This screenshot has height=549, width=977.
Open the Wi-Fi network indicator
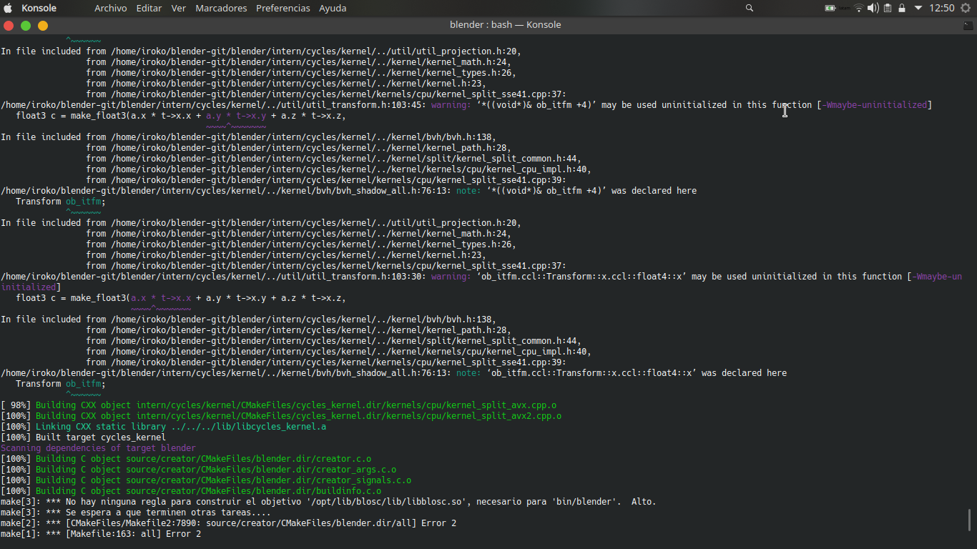coord(859,8)
